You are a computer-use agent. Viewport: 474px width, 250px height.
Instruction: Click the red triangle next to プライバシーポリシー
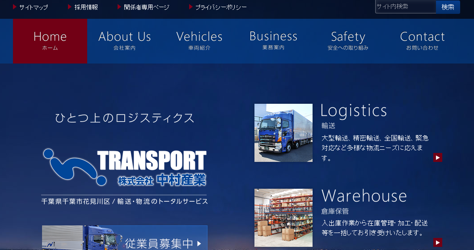tap(191, 7)
